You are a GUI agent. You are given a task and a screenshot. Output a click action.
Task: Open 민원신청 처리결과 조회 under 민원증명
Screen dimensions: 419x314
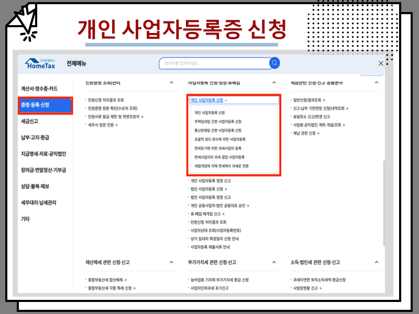[106, 100]
